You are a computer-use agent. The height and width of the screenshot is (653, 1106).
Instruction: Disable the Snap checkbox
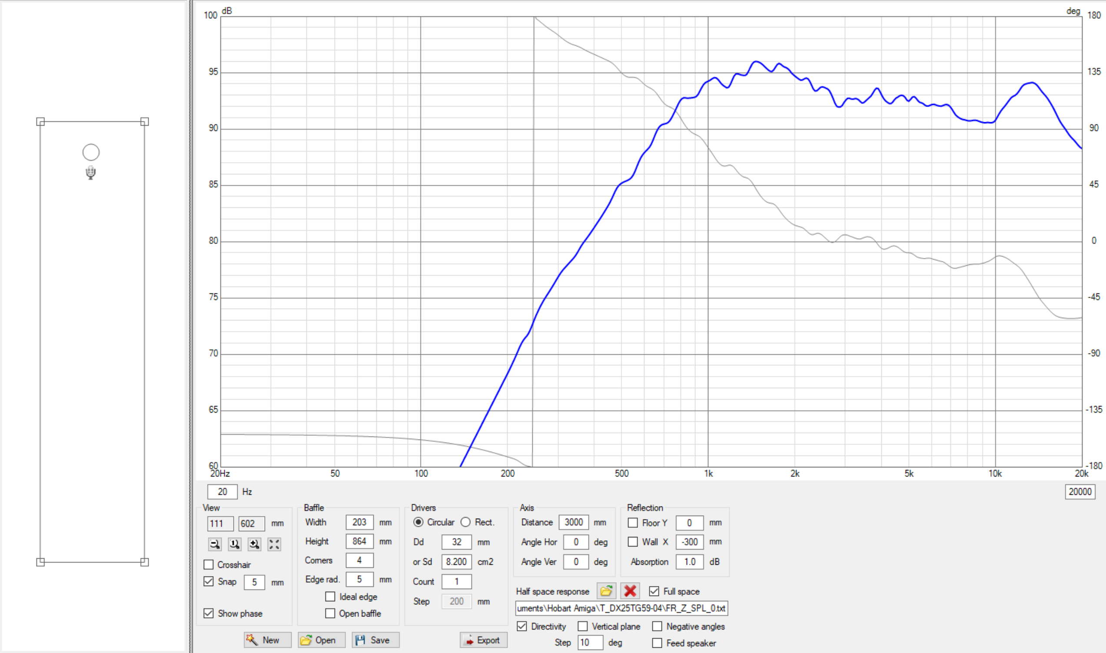(209, 581)
